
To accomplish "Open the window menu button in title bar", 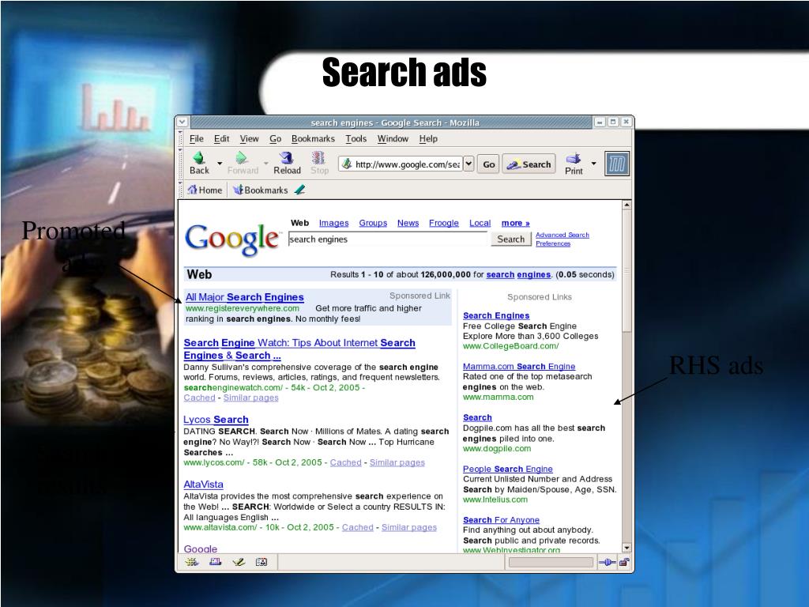I will point(182,123).
